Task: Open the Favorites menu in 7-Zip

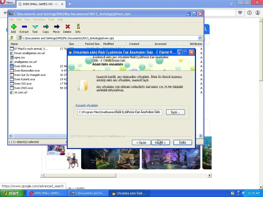Action: [x=39, y=19]
